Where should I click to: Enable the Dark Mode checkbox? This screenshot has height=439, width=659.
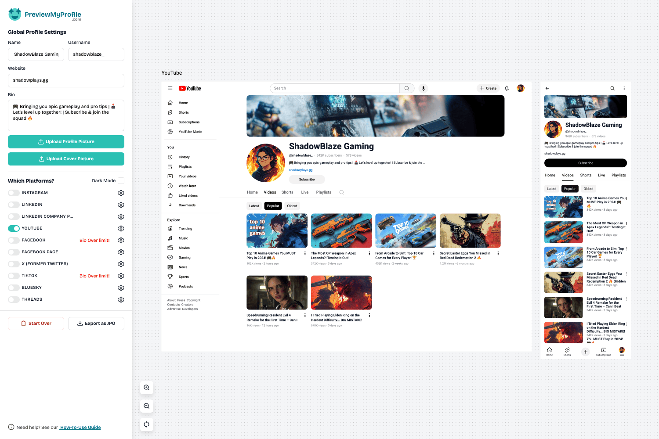(121, 181)
